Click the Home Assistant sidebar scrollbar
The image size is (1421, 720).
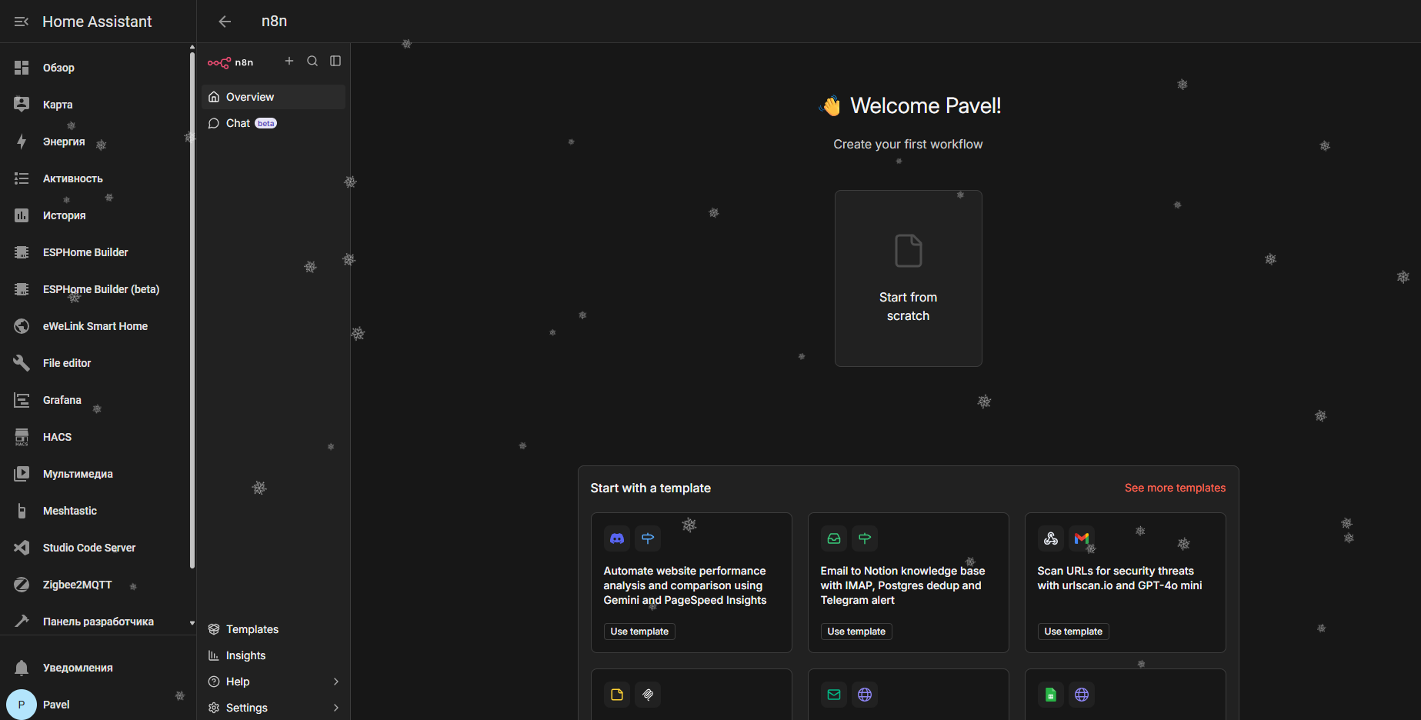(x=192, y=308)
